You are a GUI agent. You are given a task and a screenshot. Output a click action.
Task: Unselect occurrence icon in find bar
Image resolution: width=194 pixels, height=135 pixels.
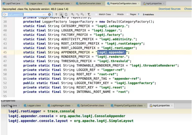[x=78, y=14]
